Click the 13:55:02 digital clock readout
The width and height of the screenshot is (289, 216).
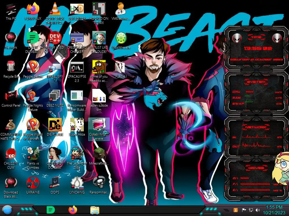(258, 48)
